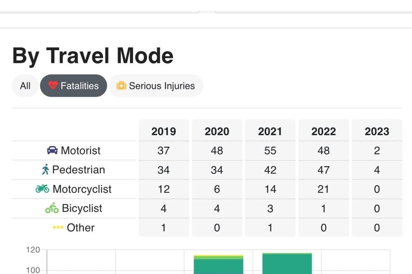Select the 2023 column header
Screen dimensions: 412x274
(x=377, y=131)
